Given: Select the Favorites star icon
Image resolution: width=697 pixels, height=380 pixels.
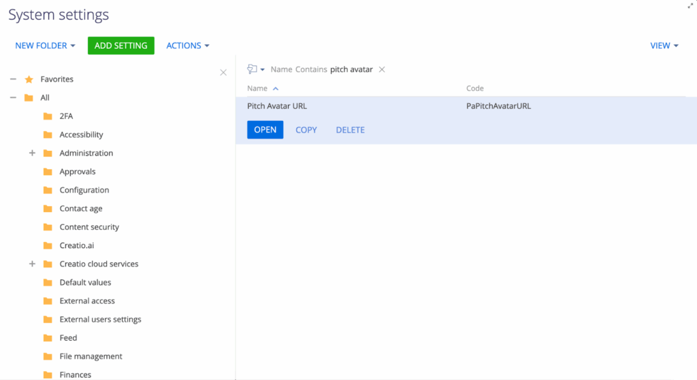Looking at the screenshot, I should click(29, 80).
